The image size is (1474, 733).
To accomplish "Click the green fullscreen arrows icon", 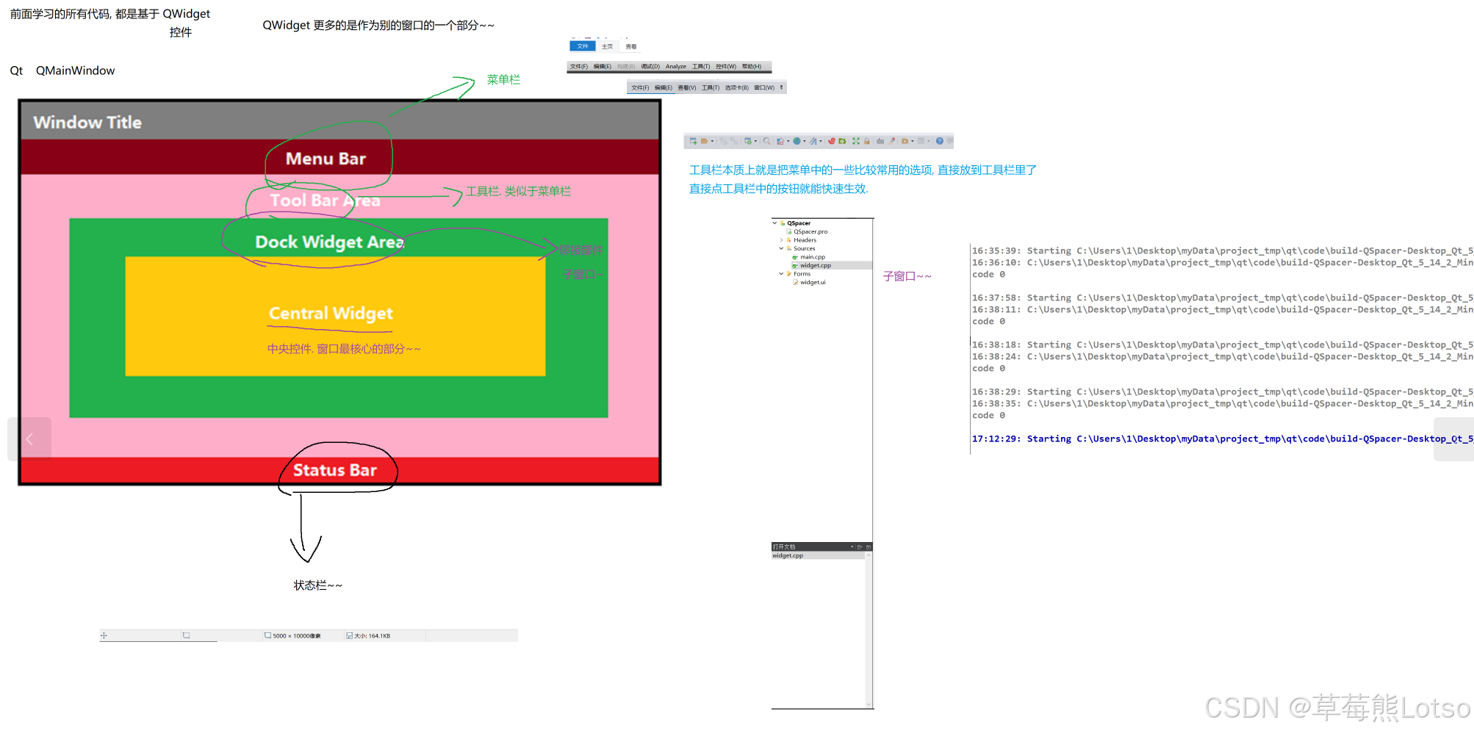I will click(x=856, y=141).
